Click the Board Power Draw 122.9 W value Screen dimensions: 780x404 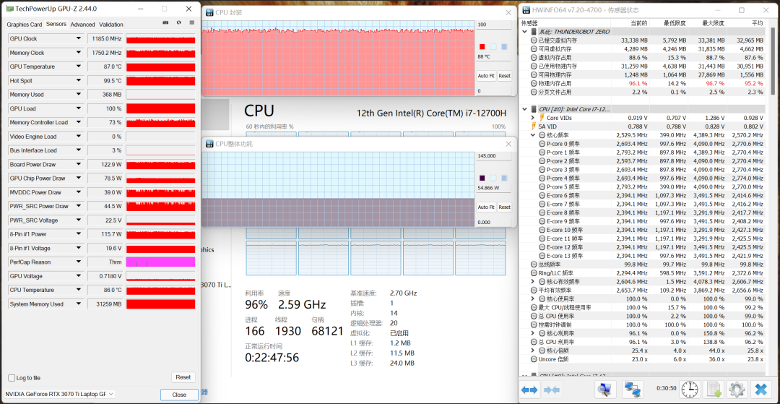(105, 164)
